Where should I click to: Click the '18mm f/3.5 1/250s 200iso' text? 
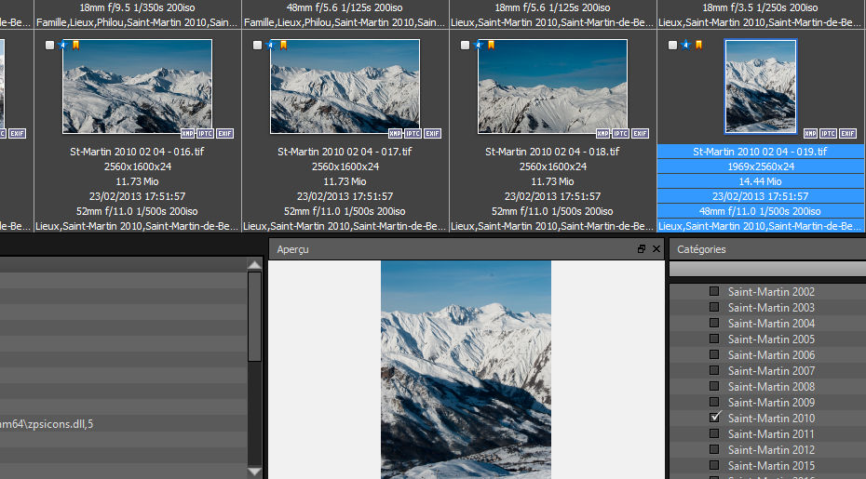pyautogui.click(x=760, y=7)
